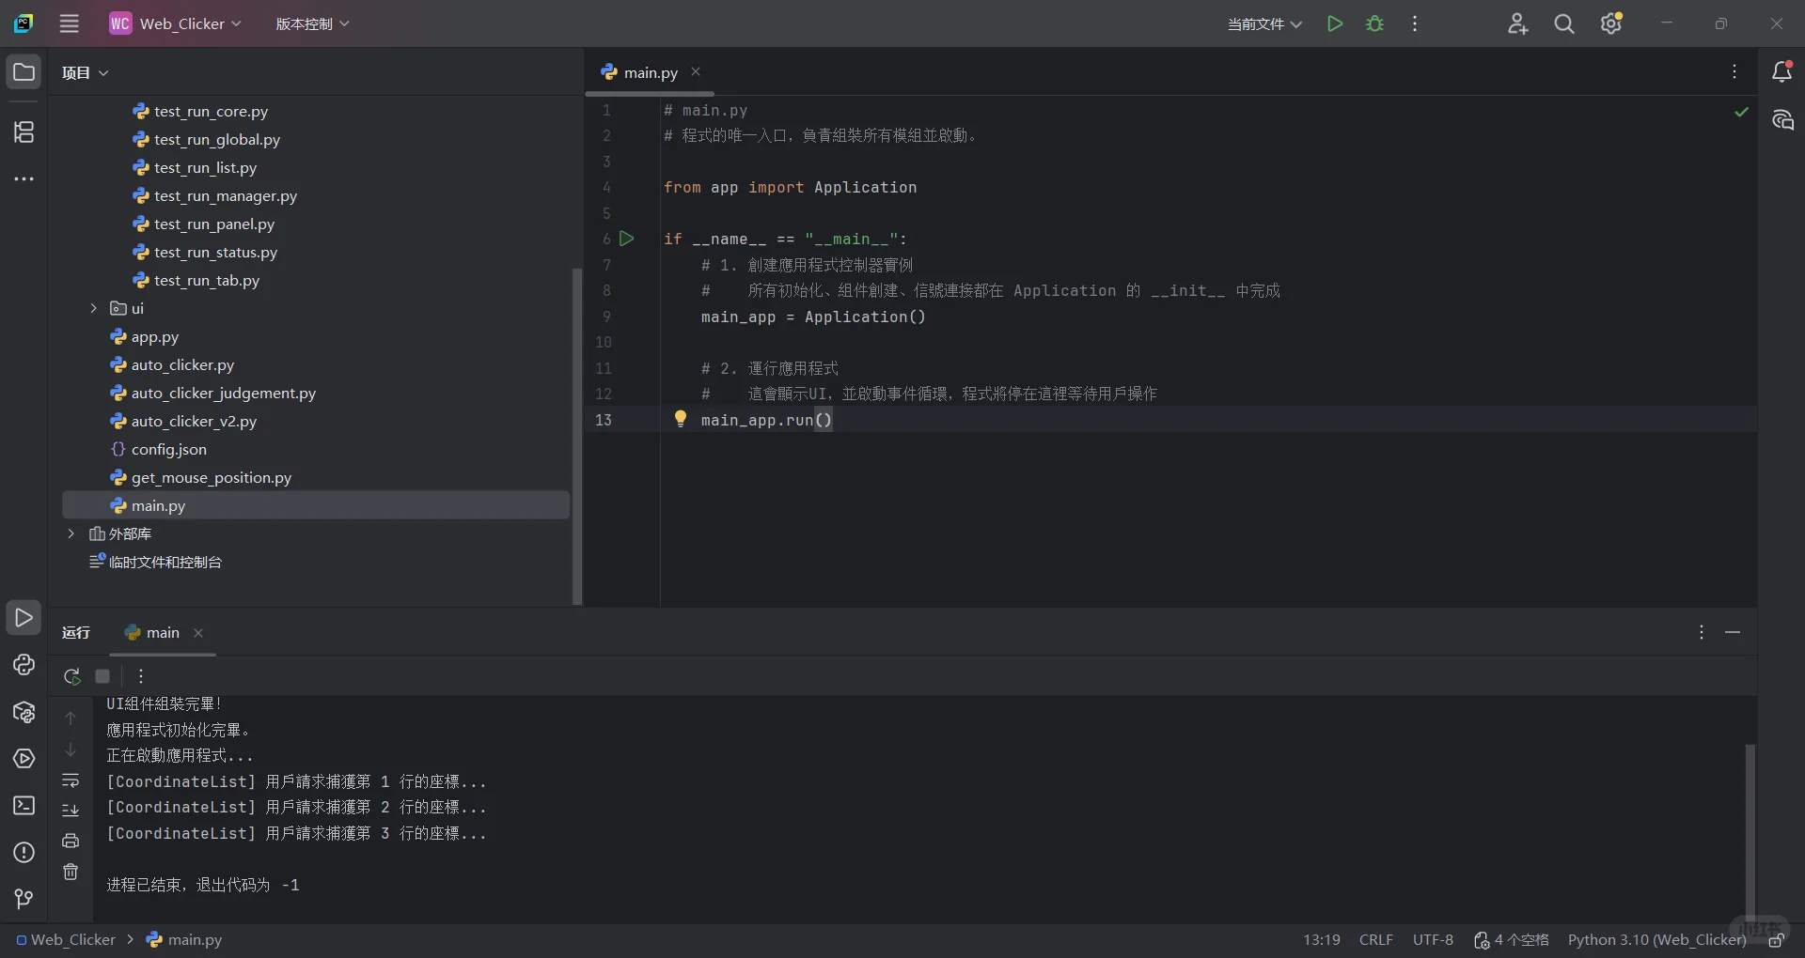This screenshot has width=1805, height=958.
Task: Click the Search Everywhere magnifier icon
Action: pos(1563,23)
